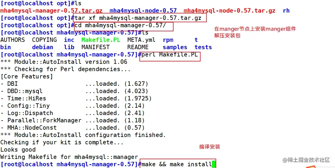Click the green Makefile.PL file name

101,40
